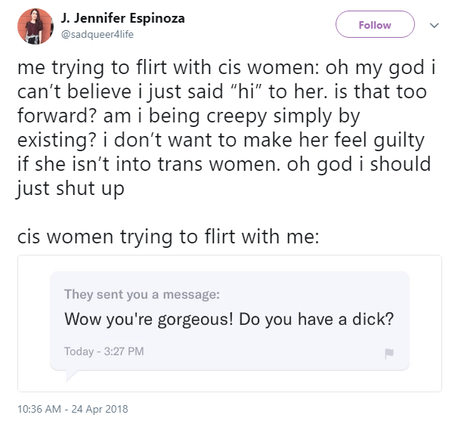Click the line 'cis women trying to flirt with me:'
The width and height of the screenshot is (455, 421).
click(169, 237)
